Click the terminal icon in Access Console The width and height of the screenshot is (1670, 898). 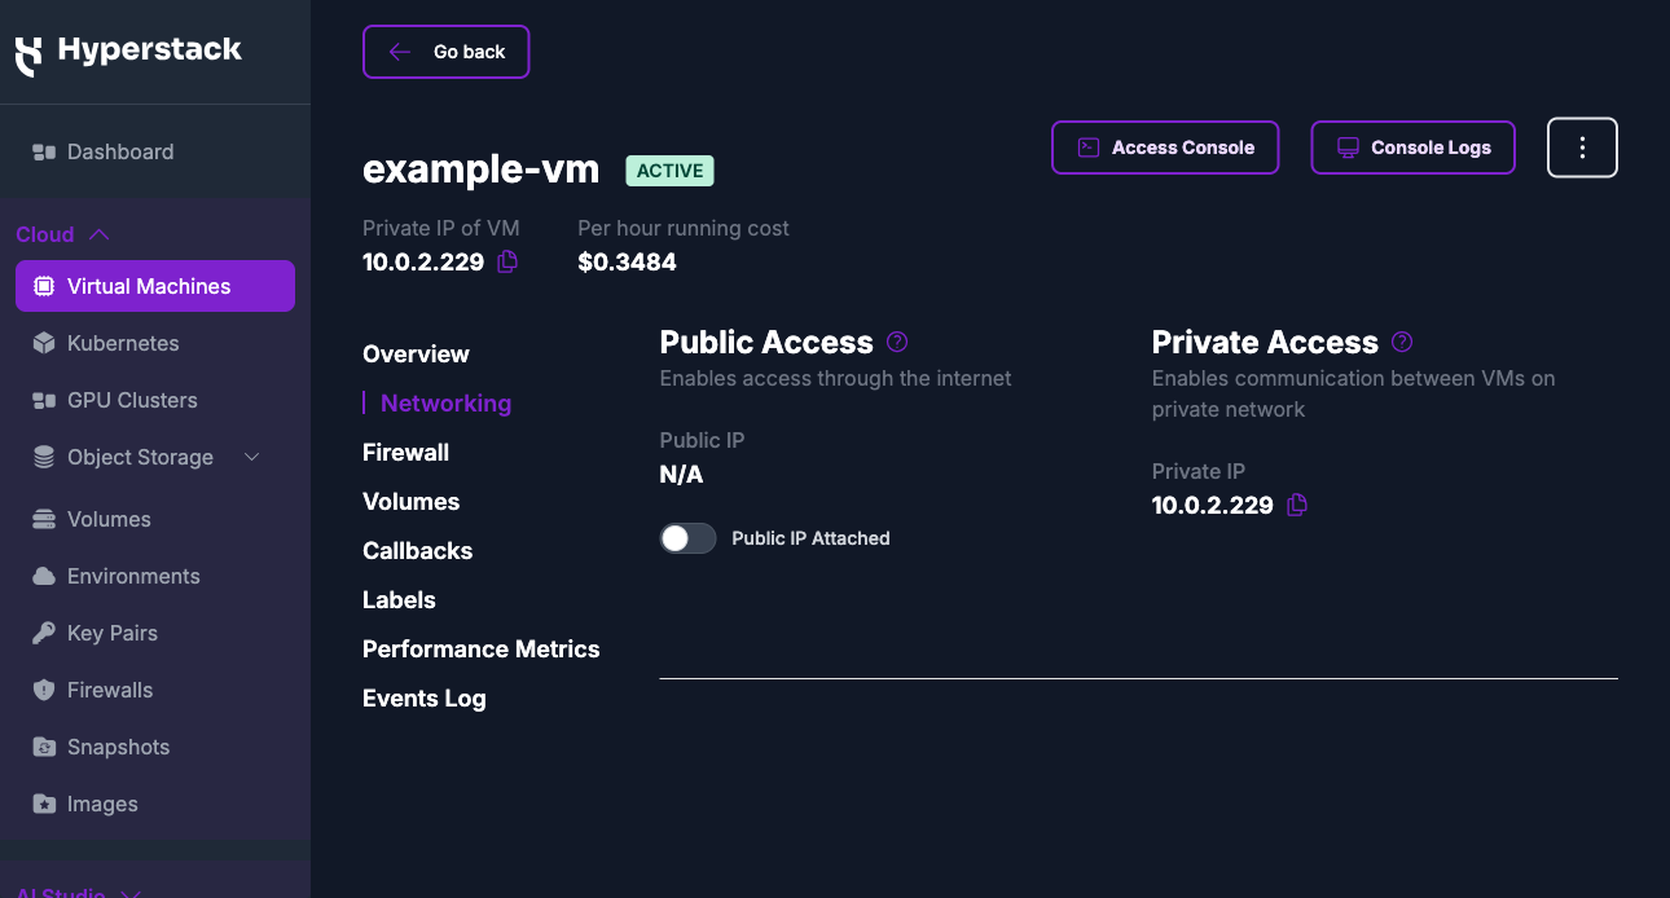pyautogui.click(x=1088, y=148)
